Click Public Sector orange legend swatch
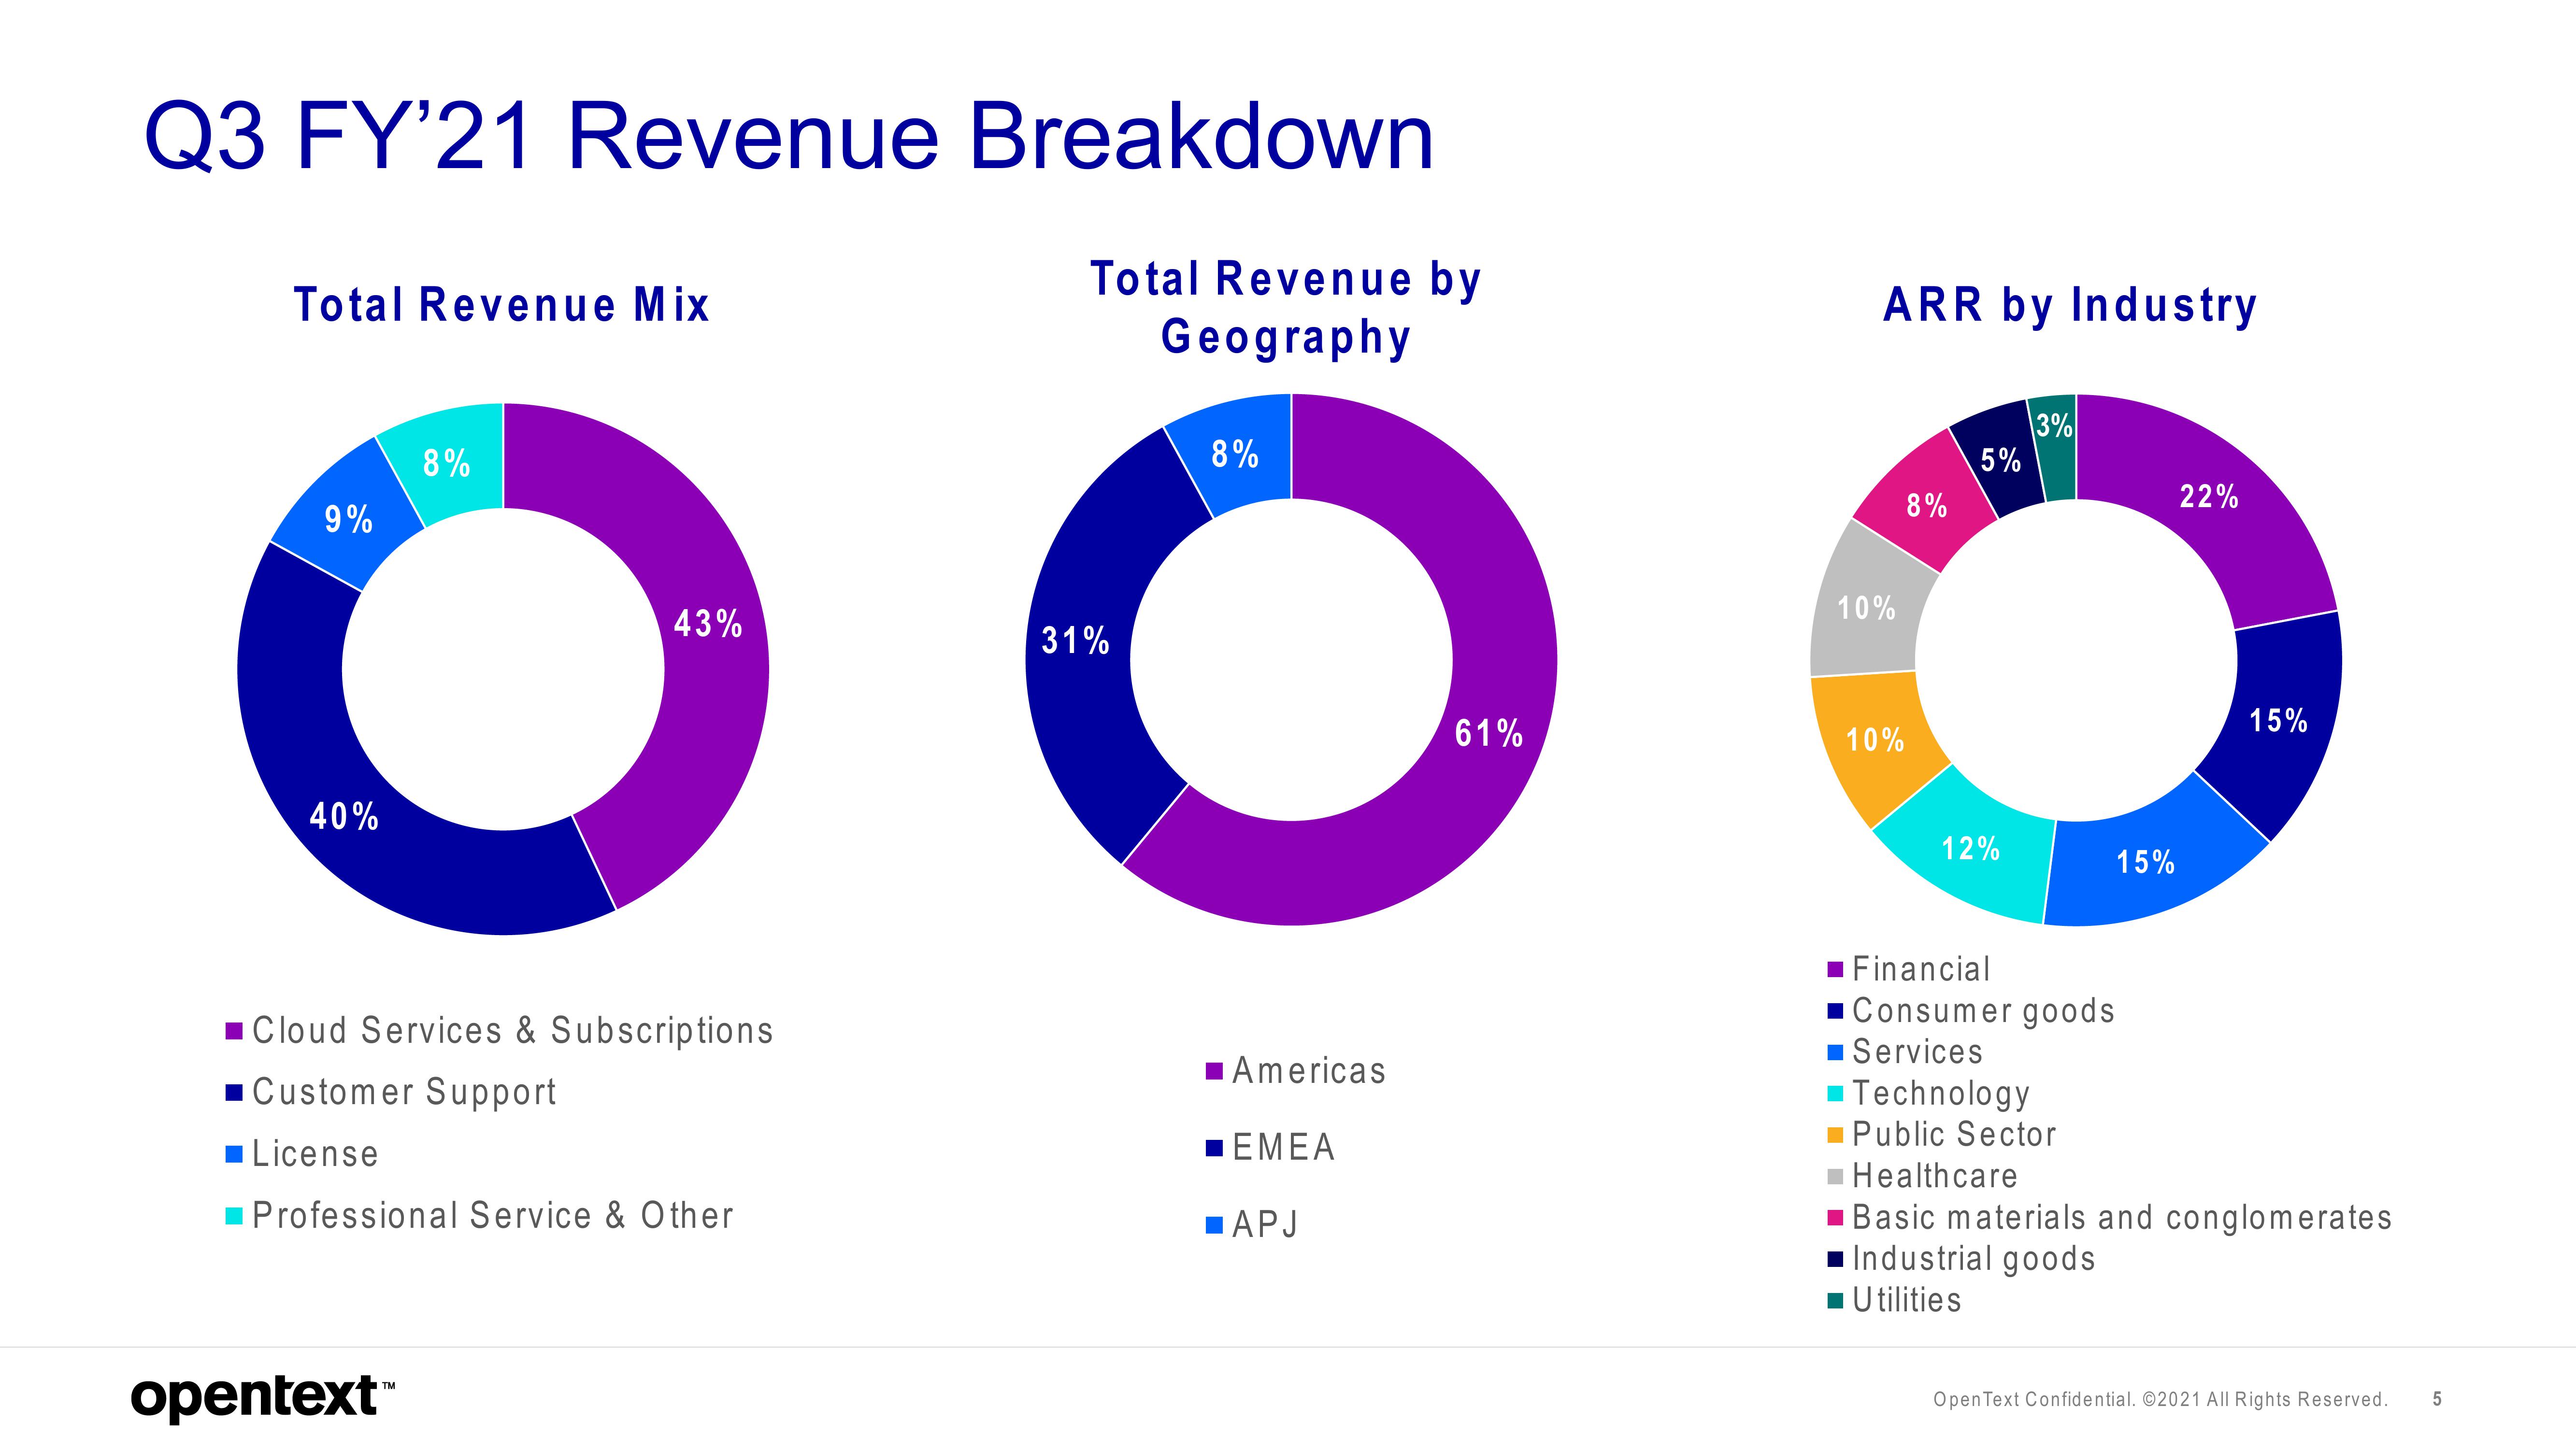The height and width of the screenshot is (1449, 2576). pyautogui.click(x=1835, y=1136)
